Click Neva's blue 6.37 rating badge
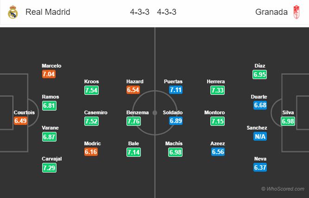This screenshot has width=309, height=198. pyautogui.click(x=260, y=167)
